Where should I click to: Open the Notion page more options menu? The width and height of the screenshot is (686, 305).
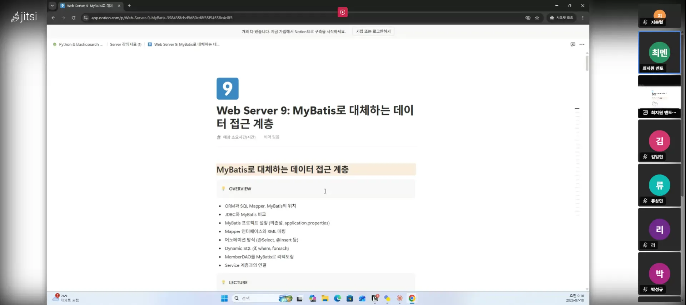click(x=582, y=44)
